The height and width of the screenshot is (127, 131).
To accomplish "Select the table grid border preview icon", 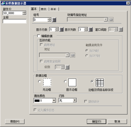I will (100, 82).
